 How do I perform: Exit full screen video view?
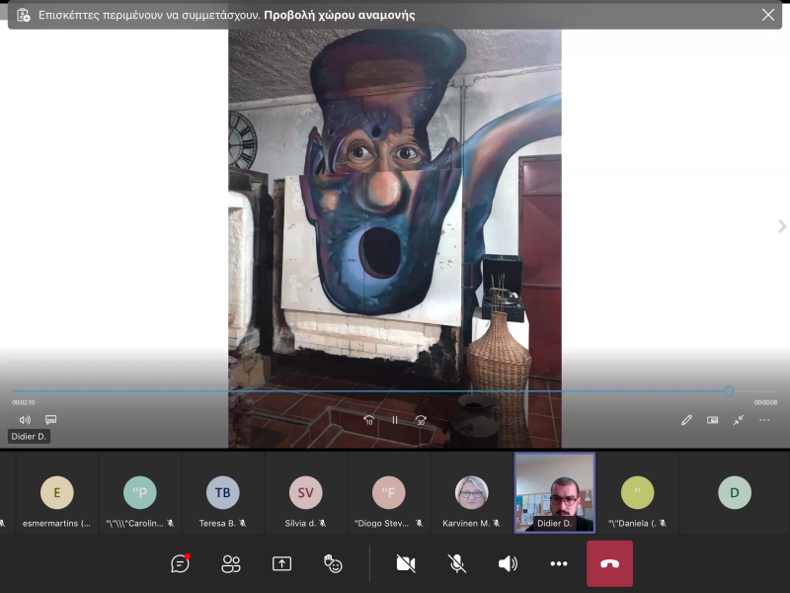tap(739, 420)
